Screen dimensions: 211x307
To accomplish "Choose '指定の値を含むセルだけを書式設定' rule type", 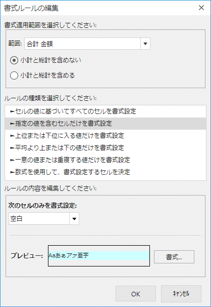I will pos(105,124).
